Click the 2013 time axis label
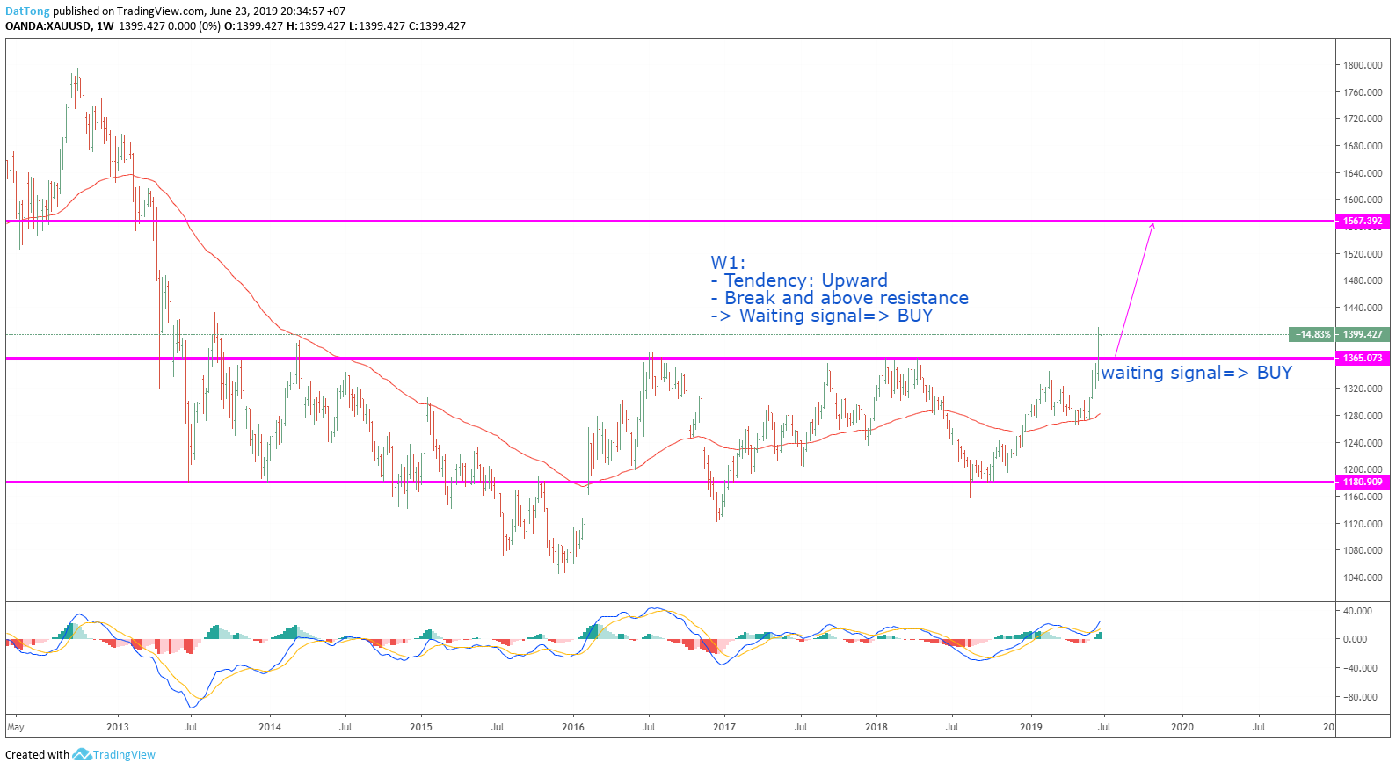The height and width of the screenshot is (770, 1396). (118, 727)
